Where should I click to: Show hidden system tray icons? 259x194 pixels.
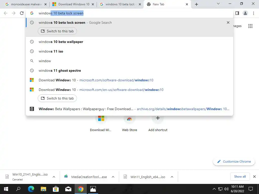(214, 189)
